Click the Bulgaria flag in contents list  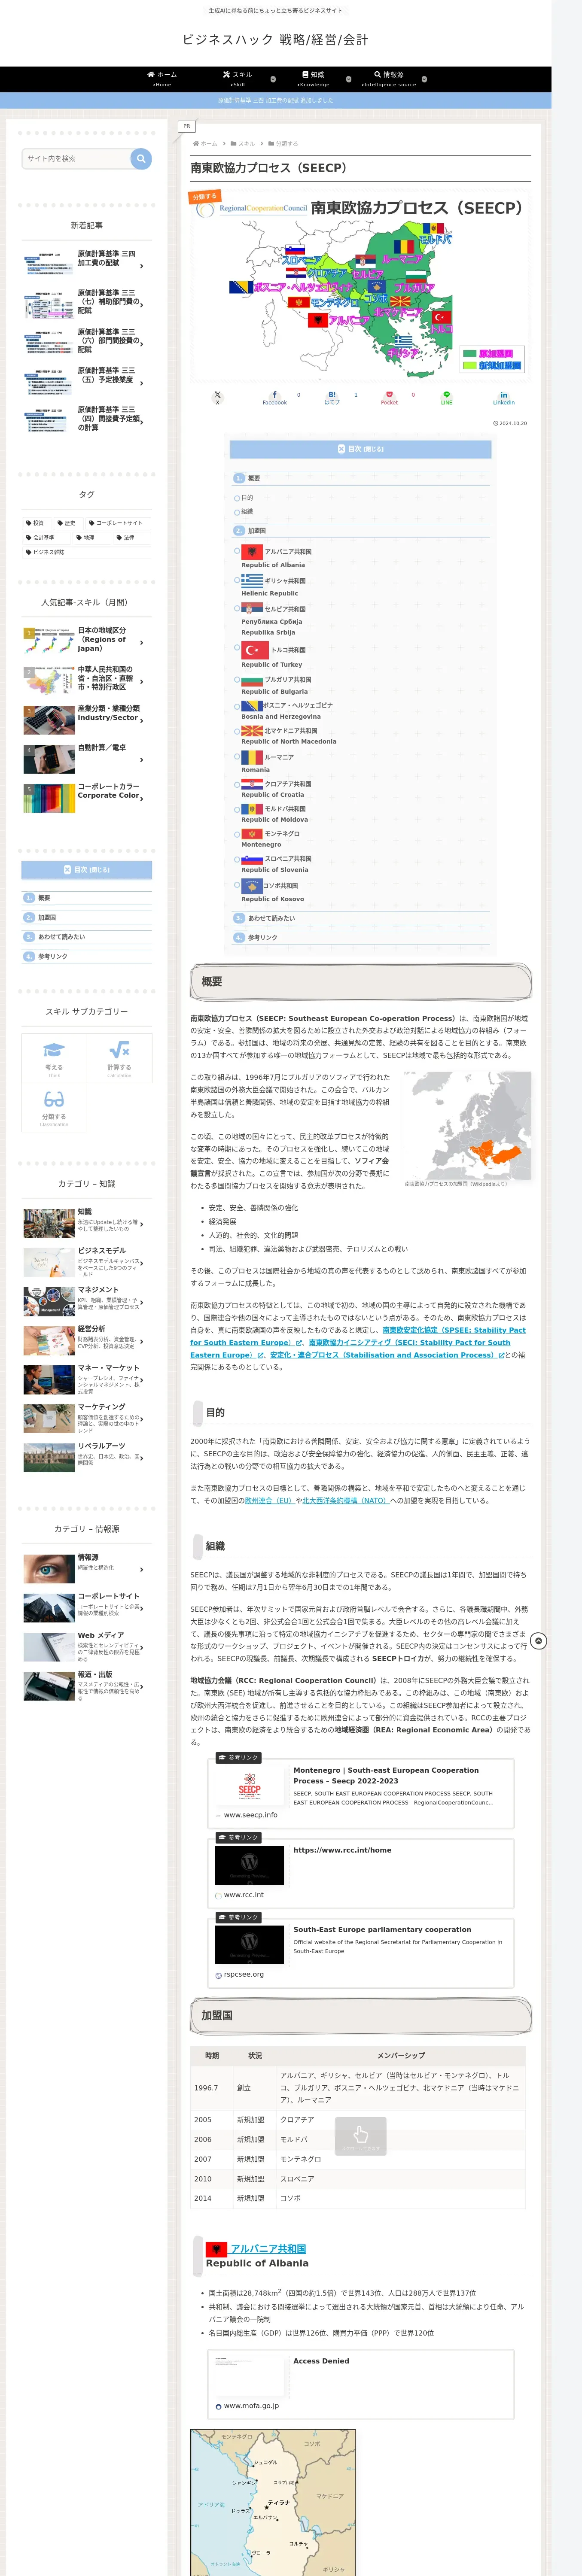coord(252,680)
